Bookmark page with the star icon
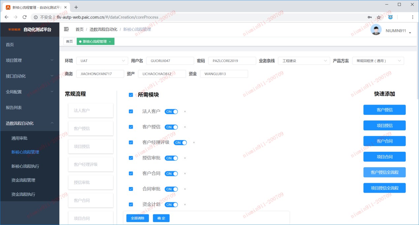Screen dimensions: 419x225 379,17
